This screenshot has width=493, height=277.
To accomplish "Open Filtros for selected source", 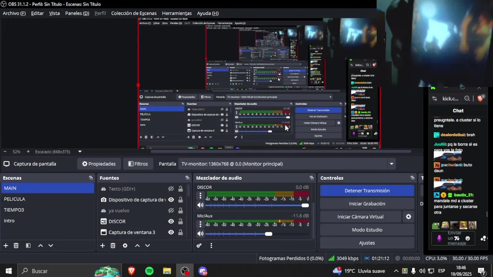I will pos(138,164).
